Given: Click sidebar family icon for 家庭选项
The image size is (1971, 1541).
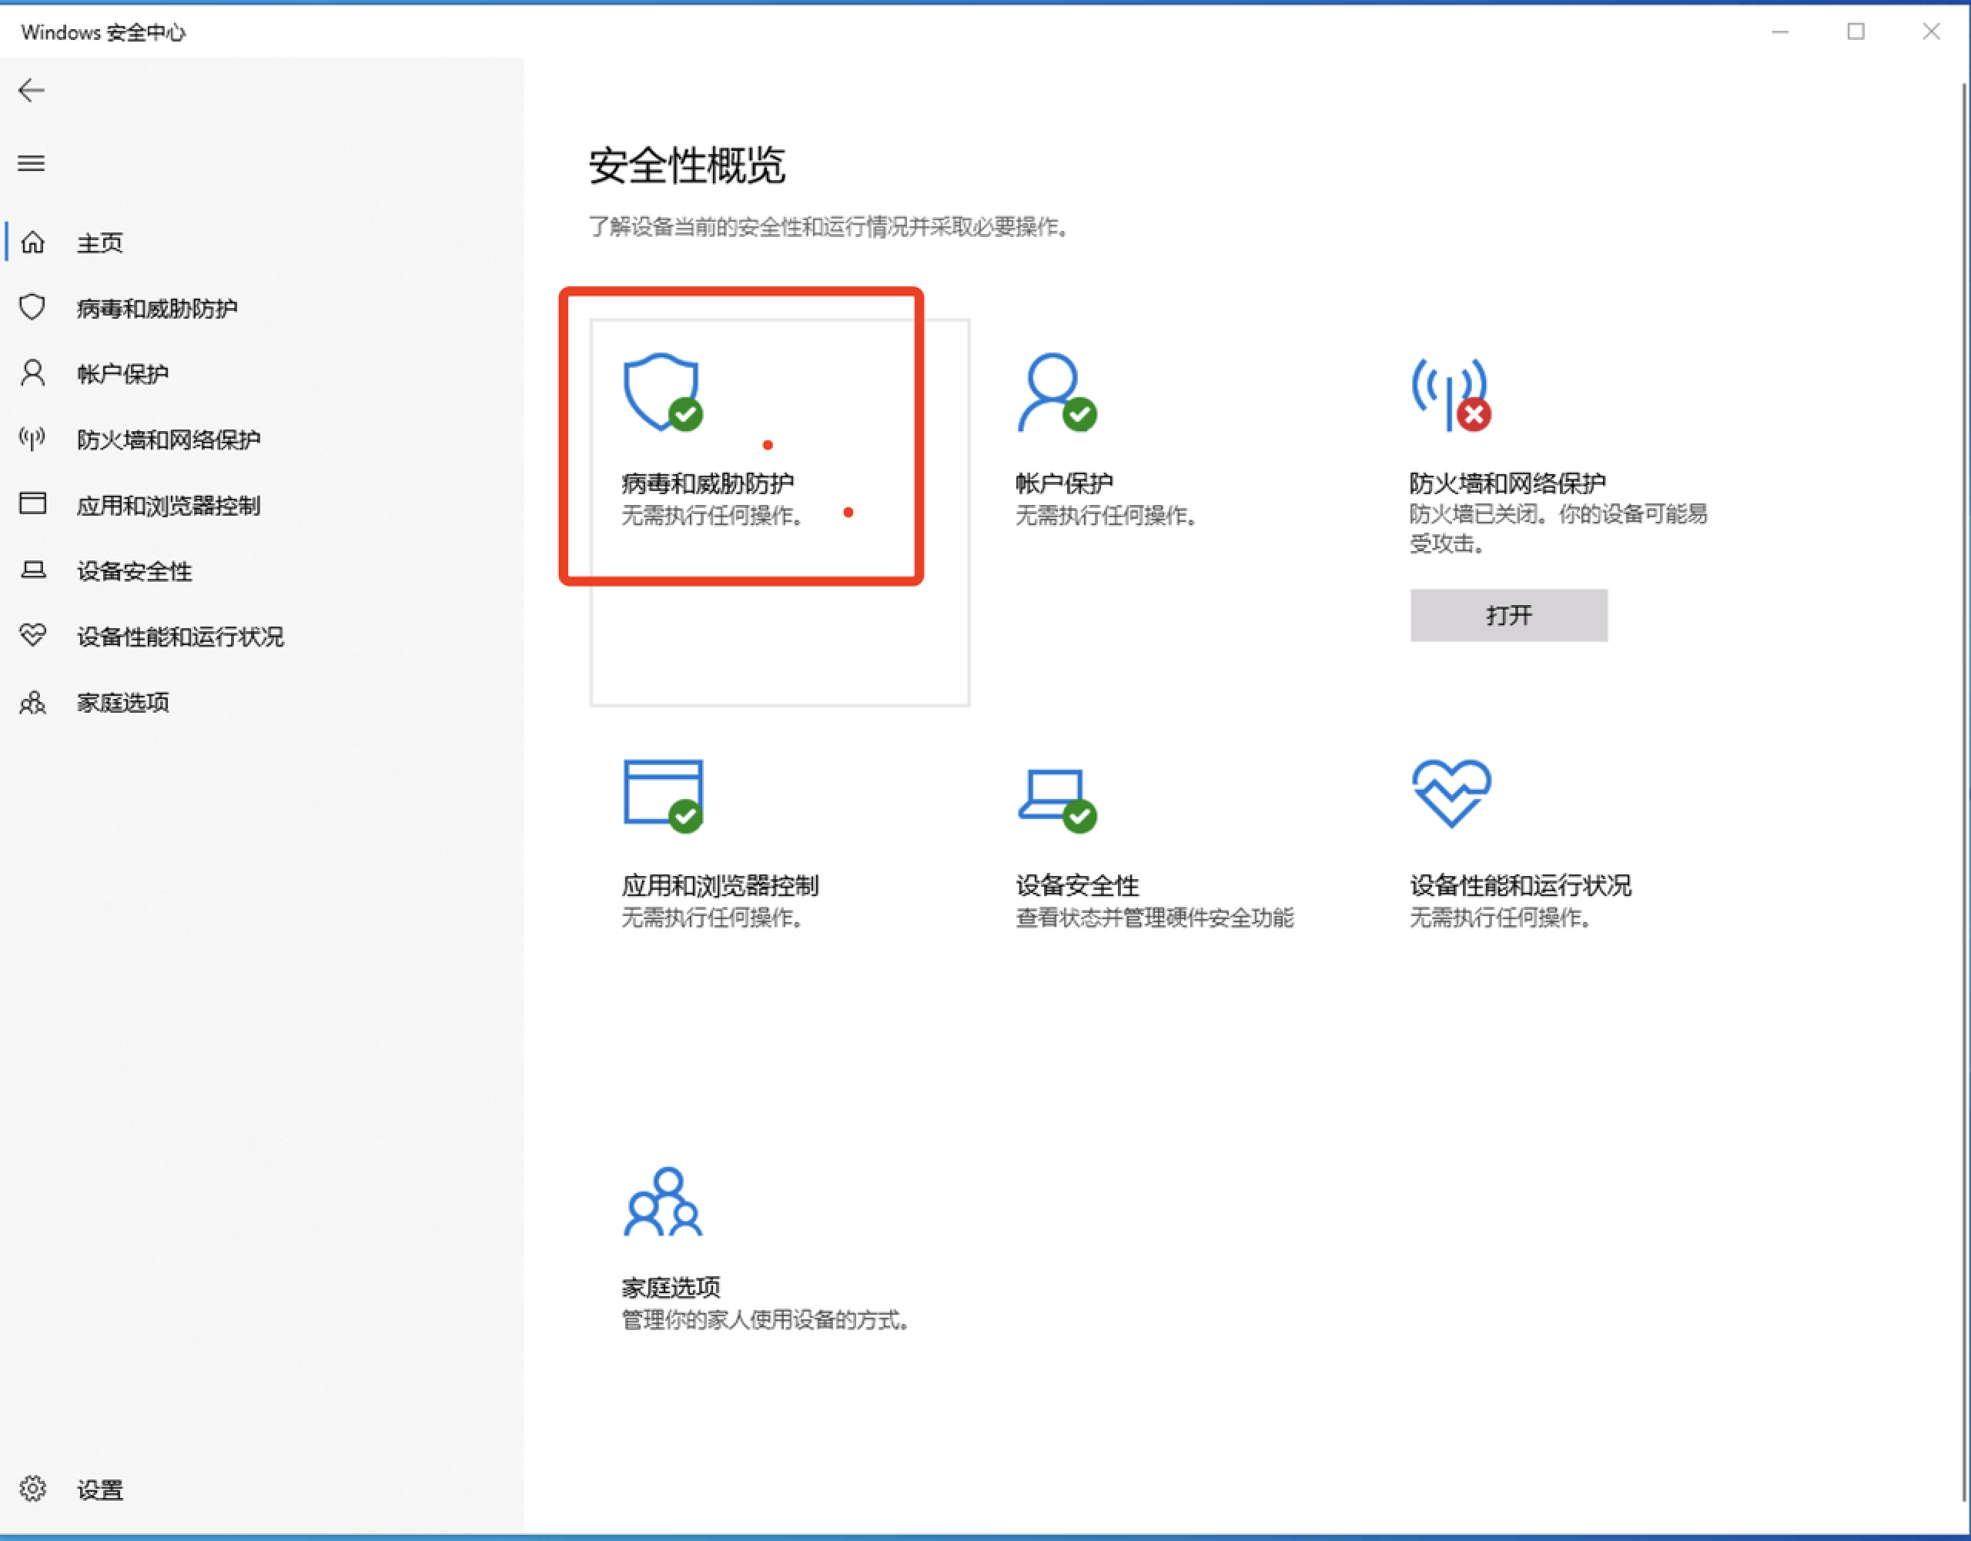Looking at the screenshot, I should coord(32,701).
